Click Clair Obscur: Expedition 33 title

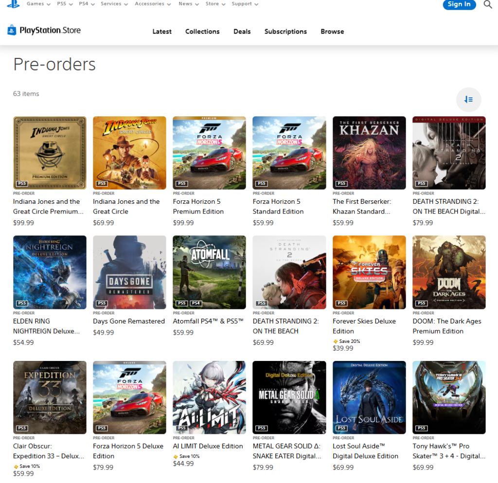click(48, 451)
